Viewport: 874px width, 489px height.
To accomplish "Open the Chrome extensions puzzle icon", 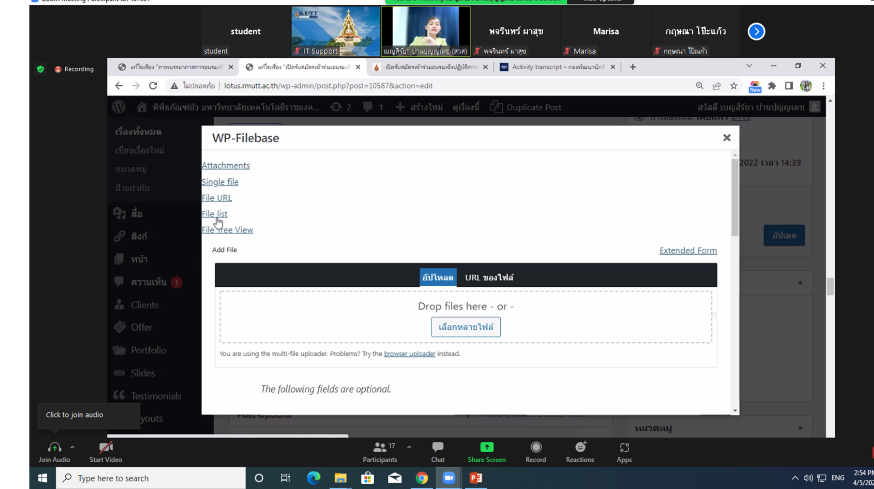I will coord(772,86).
